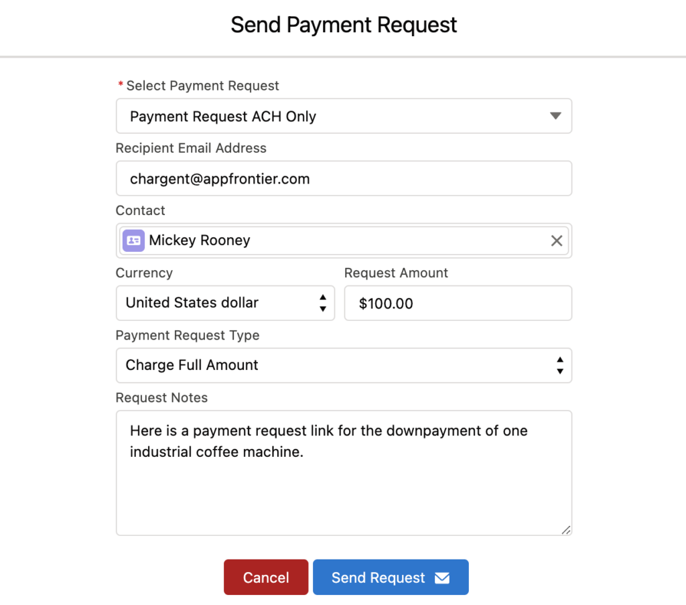Clear the Mickey Rooney contact selection
Screen dimensions: 686x605
pyautogui.click(x=557, y=241)
